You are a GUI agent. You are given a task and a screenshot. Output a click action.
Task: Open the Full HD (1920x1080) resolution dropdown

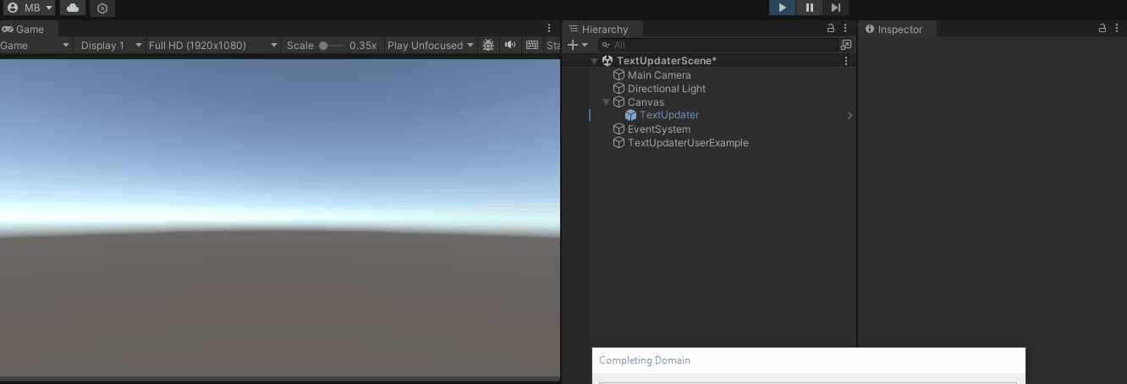(x=212, y=46)
